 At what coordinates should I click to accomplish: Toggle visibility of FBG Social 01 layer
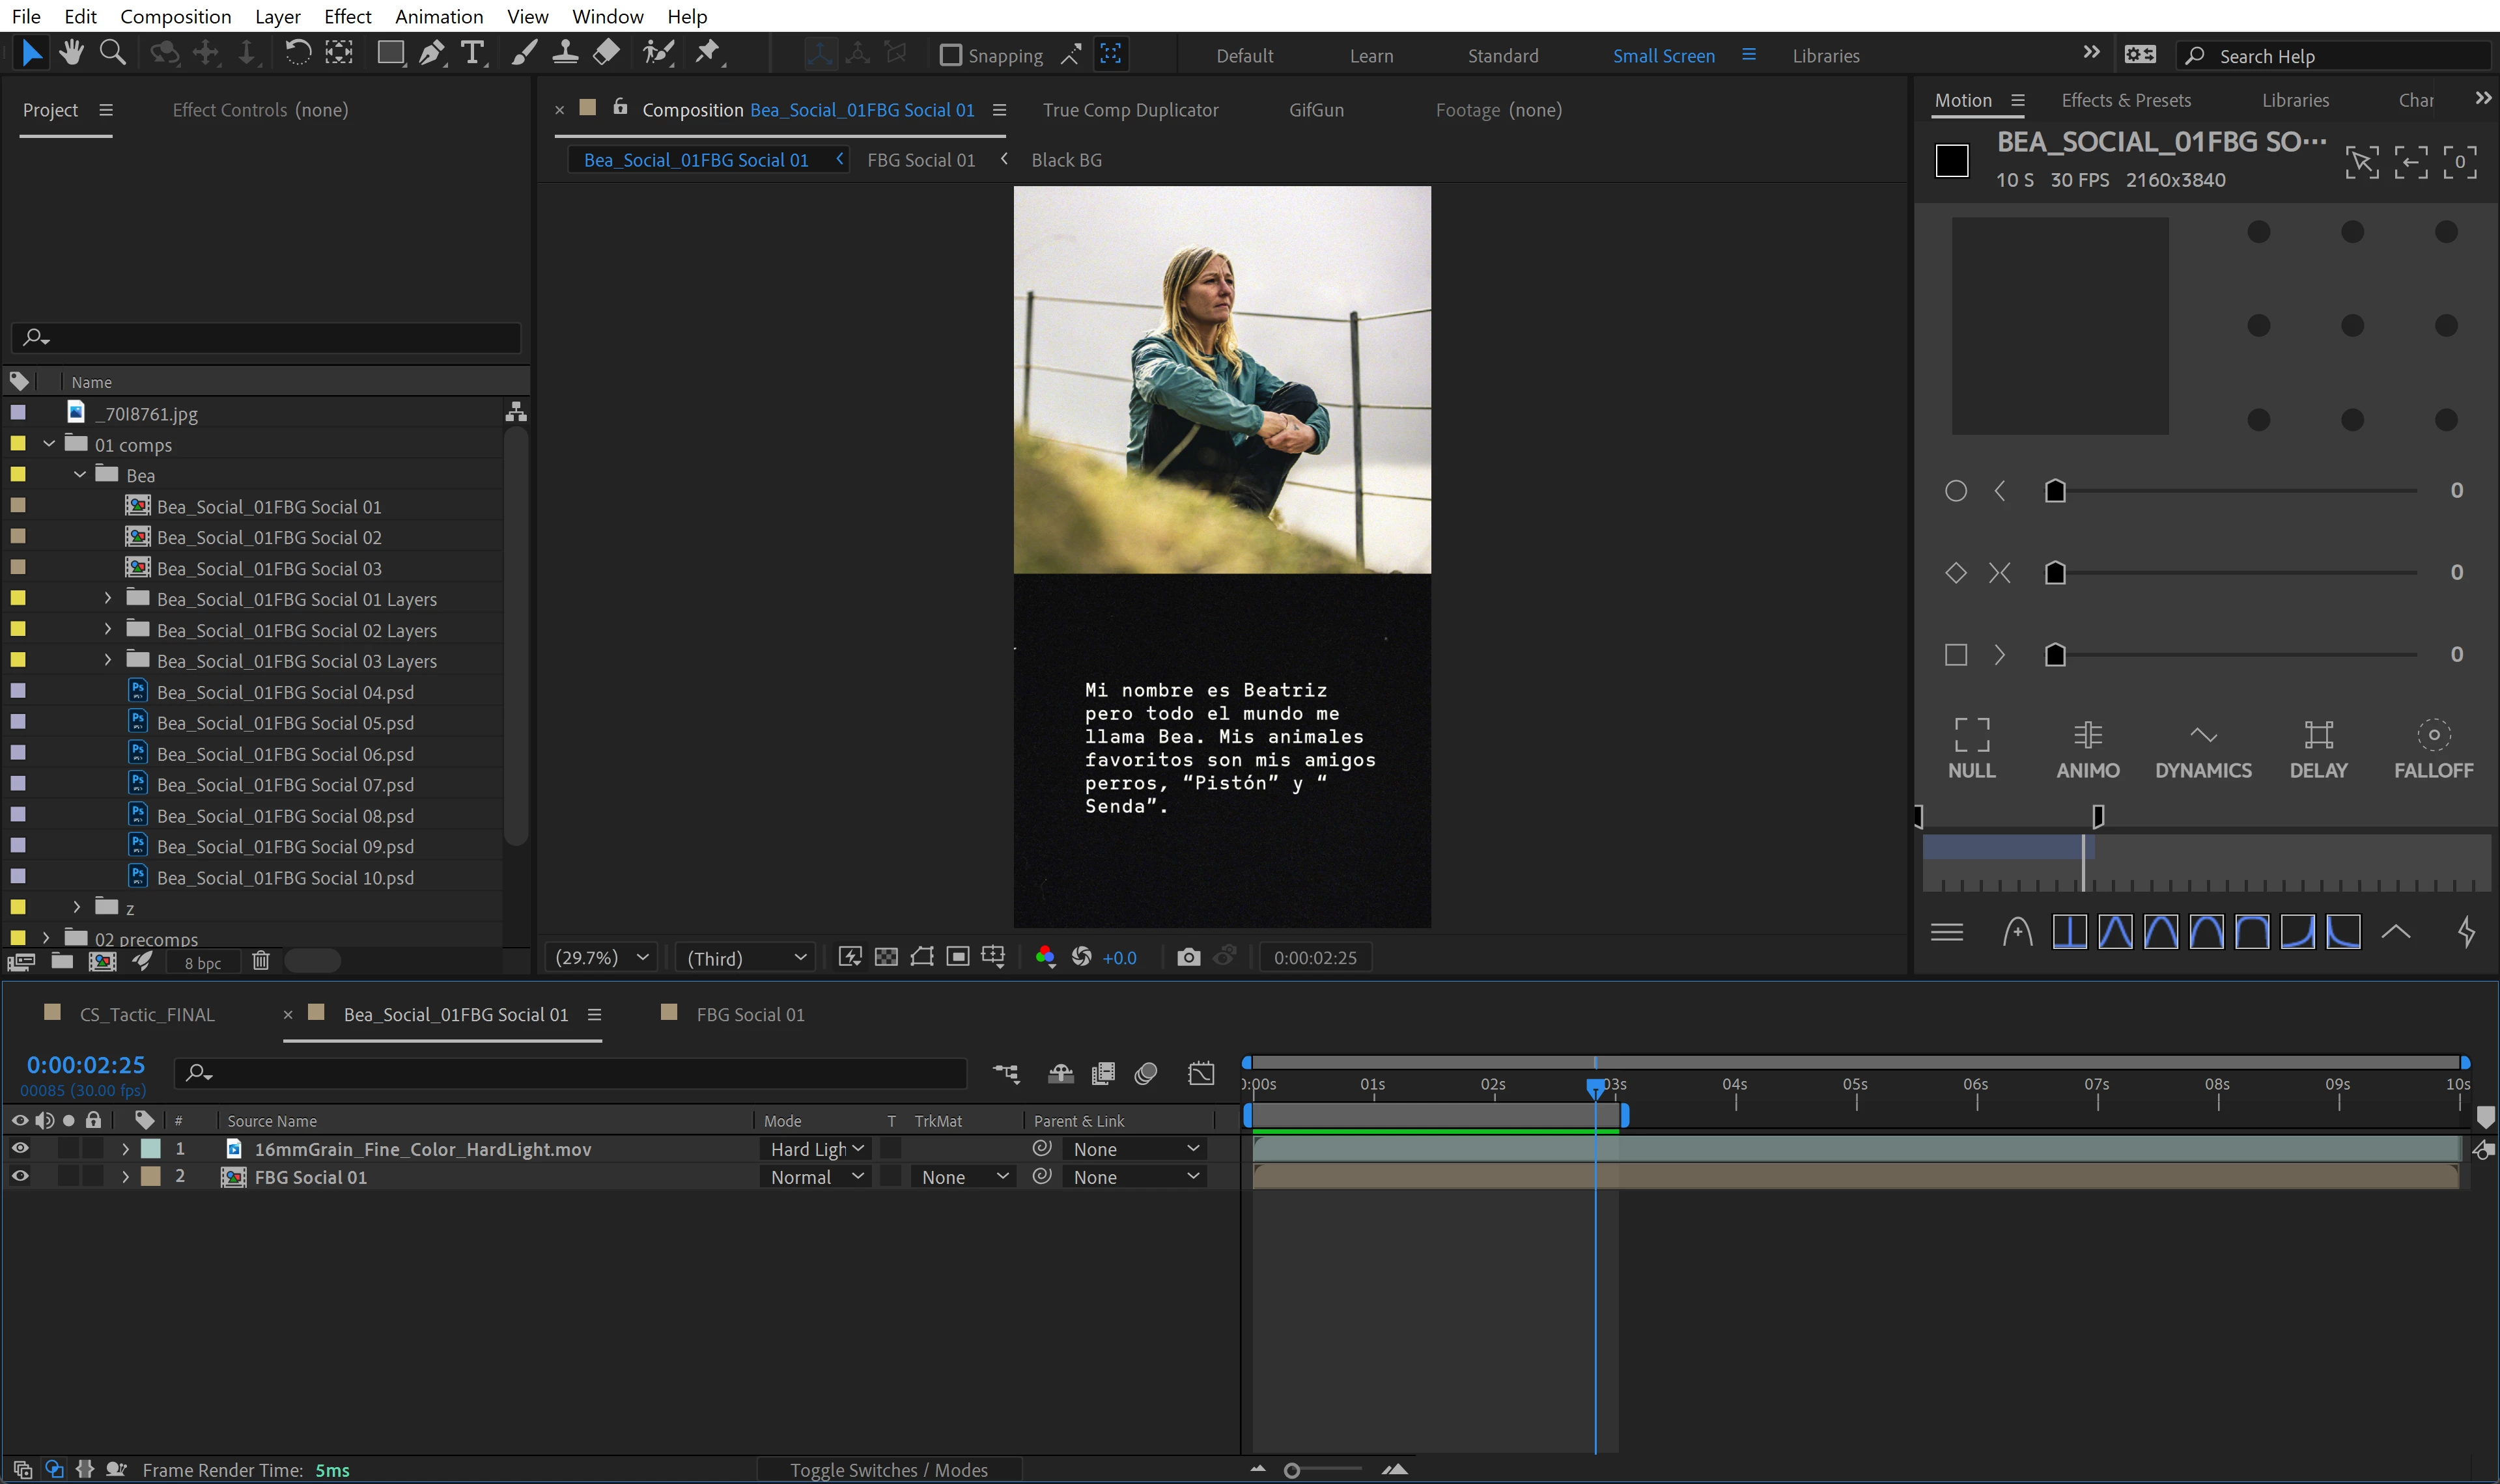pos(20,1177)
